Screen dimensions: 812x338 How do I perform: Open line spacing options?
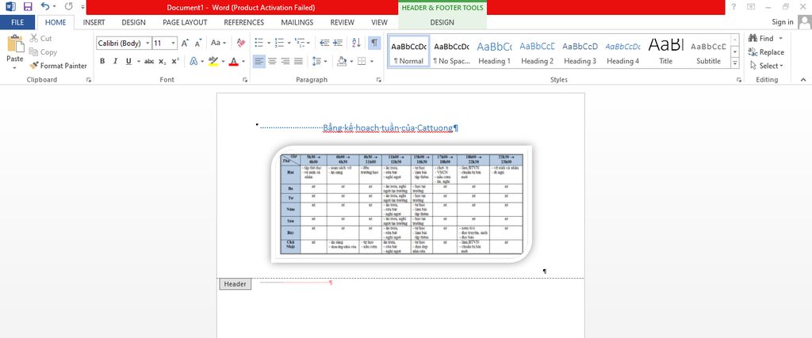coord(320,61)
